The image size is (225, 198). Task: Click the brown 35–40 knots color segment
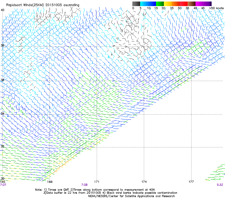tap(192, 4)
